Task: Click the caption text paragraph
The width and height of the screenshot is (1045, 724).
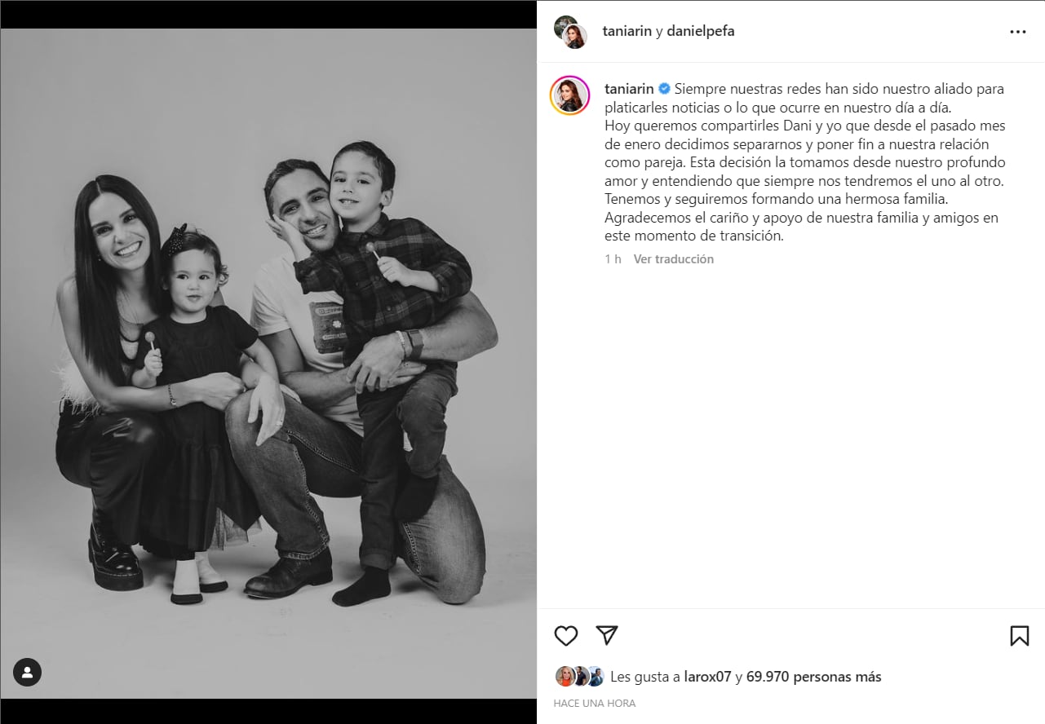Action: (804, 162)
